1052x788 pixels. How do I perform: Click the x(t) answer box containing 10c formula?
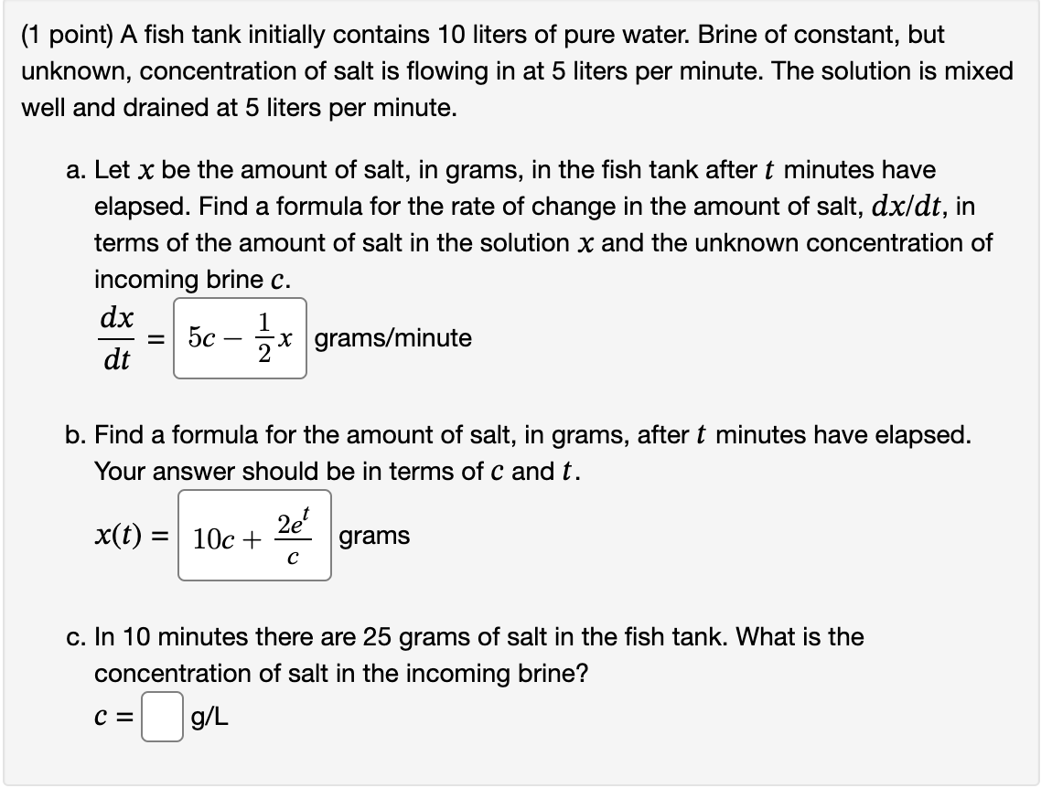click(x=254, y=536)
